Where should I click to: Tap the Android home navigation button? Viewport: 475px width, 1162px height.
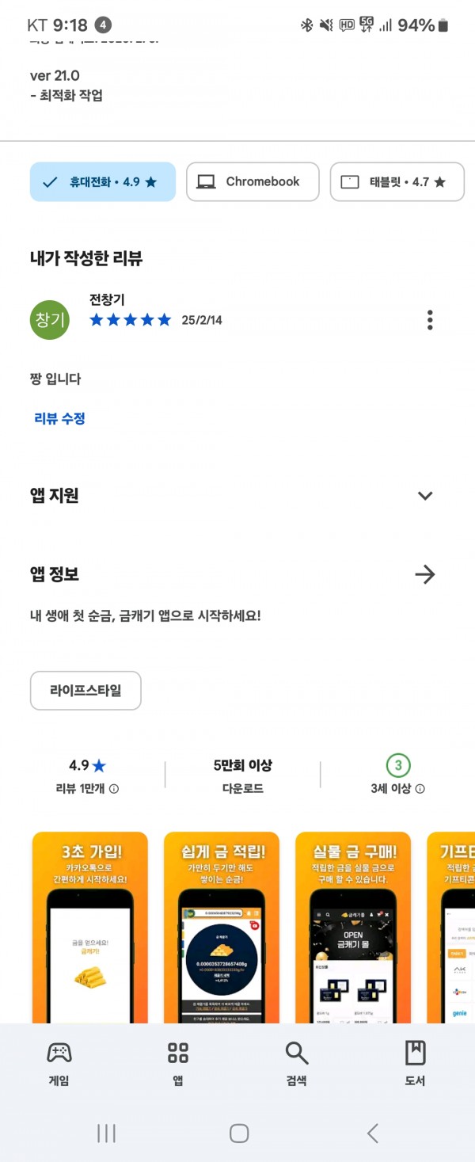click(x=239, y=1133)
